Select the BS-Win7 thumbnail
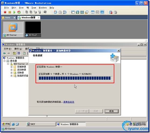150x133 pixels. (x=33, y=29)
